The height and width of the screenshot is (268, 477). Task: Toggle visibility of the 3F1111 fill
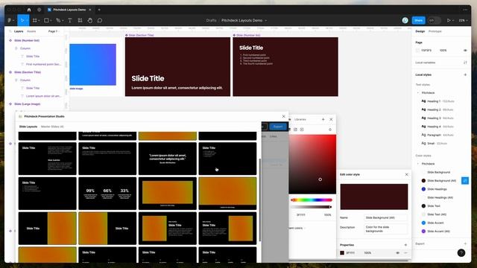click(397, 253)
